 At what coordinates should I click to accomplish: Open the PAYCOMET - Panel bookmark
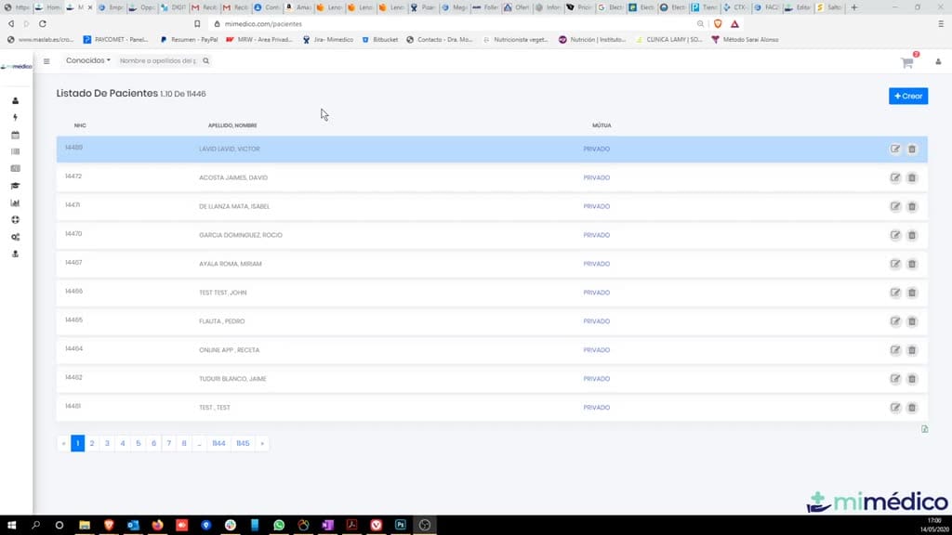coord(115,39)
